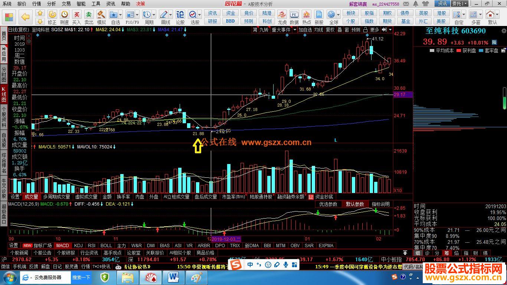Switch to the BOLL indicator tab
The height and width of the screenshot is (285, 507).
(106, 245)
